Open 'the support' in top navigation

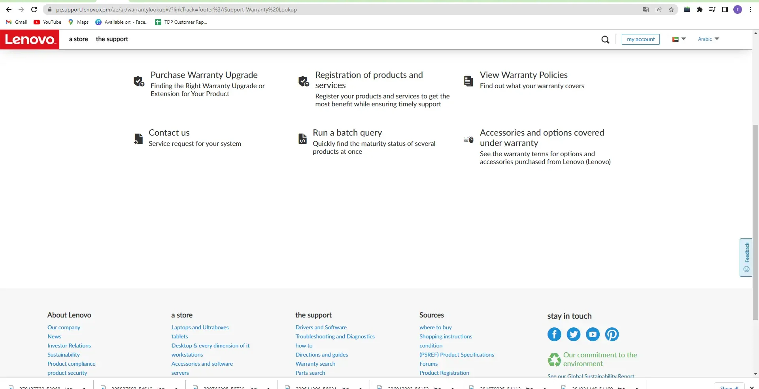click(x=112, y=39)
